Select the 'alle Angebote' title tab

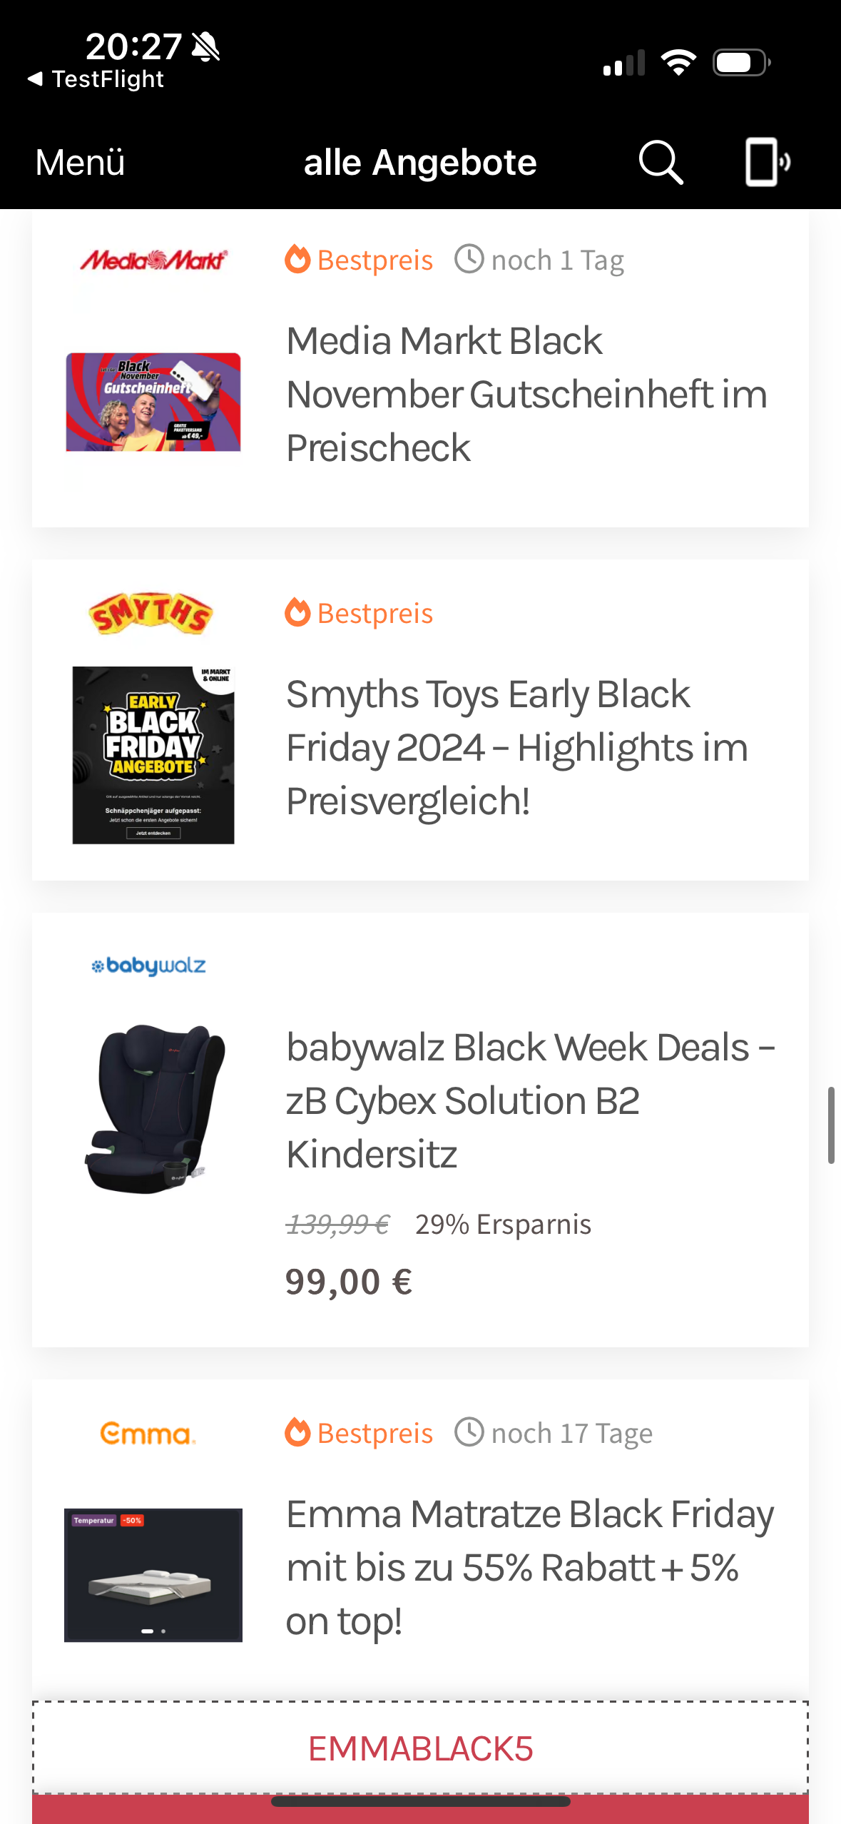(419, 162)
